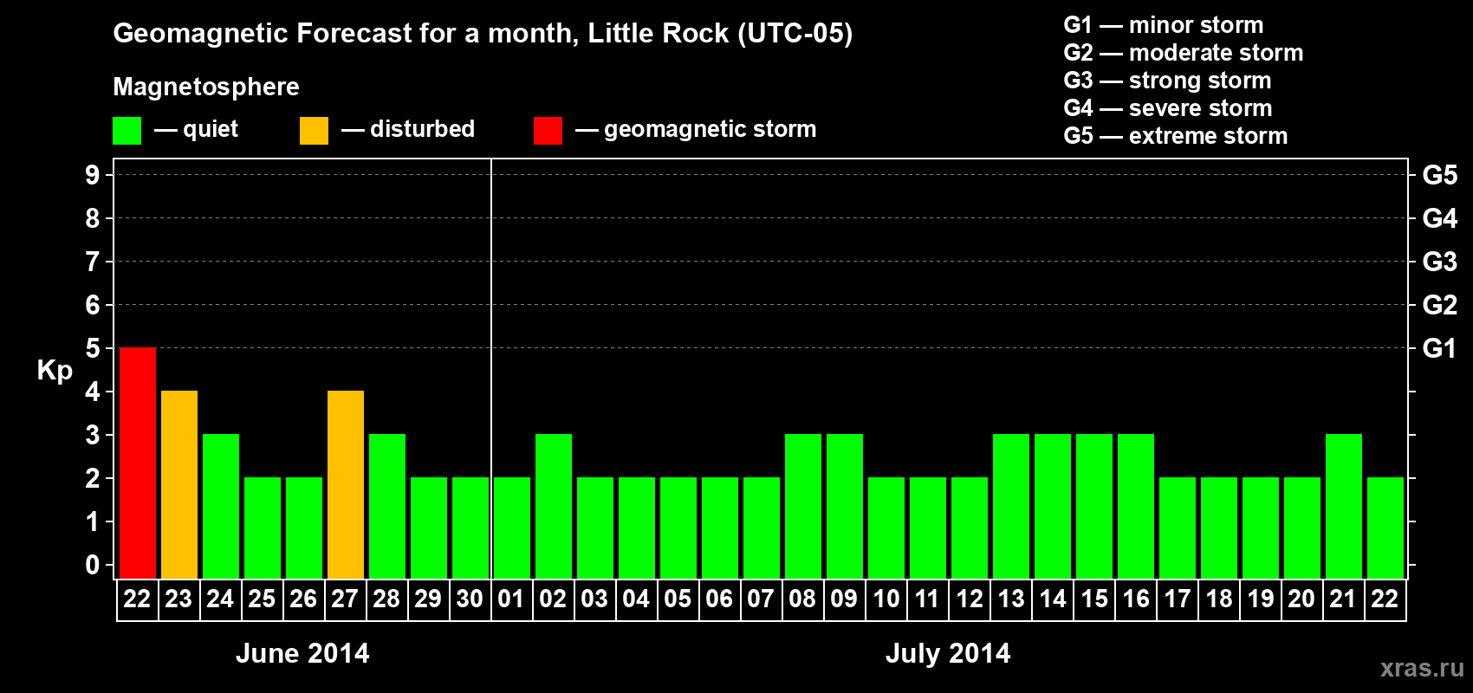Click the 'G4' right axis label

pyautogui.click(x=1440, y=218)
